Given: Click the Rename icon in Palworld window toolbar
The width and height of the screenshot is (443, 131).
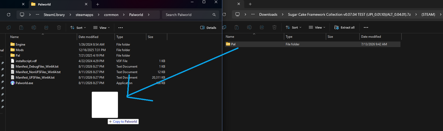Looking at the screenshot, I should 34,28.
